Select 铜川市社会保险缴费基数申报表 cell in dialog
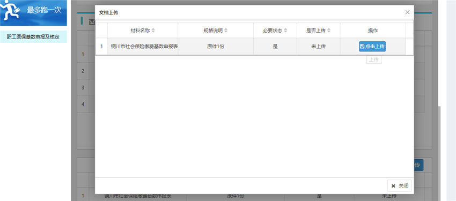 click(143, 47)
